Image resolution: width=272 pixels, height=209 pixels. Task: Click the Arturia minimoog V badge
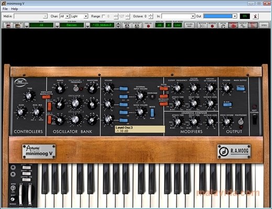tap(39, 151)
